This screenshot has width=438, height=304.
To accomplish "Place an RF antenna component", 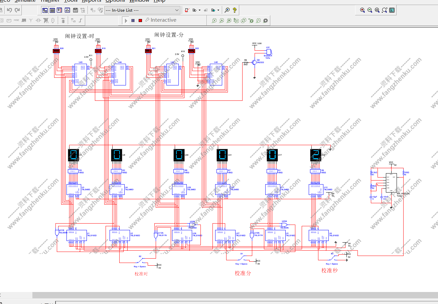I will click(x=31, y=20).
